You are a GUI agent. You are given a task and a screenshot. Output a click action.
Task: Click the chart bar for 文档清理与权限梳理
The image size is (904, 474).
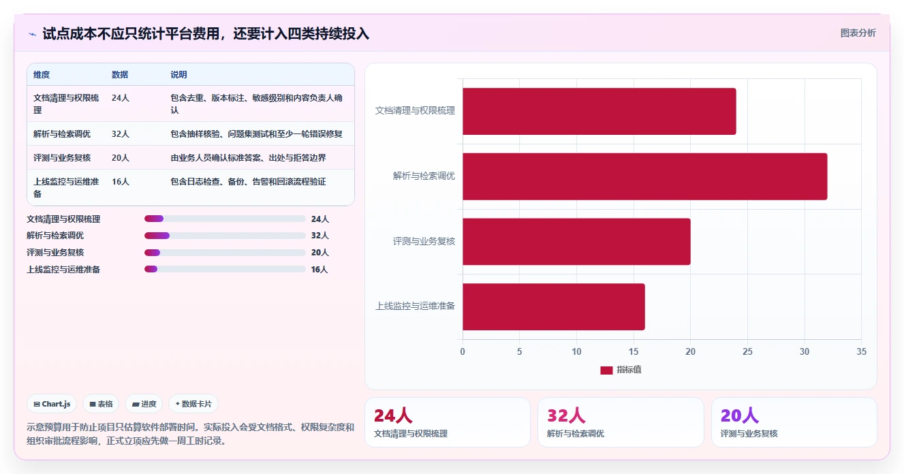tap(599, 111)
